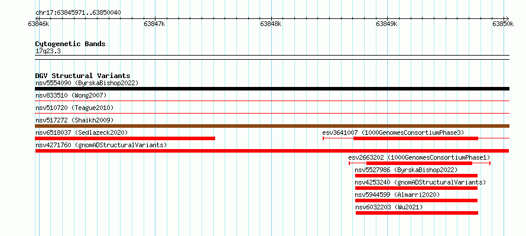Click the chr17:63845971..63850040 region label
Image resolution: width=526 pixels, height=236 pixels.
tap(78, 12)
